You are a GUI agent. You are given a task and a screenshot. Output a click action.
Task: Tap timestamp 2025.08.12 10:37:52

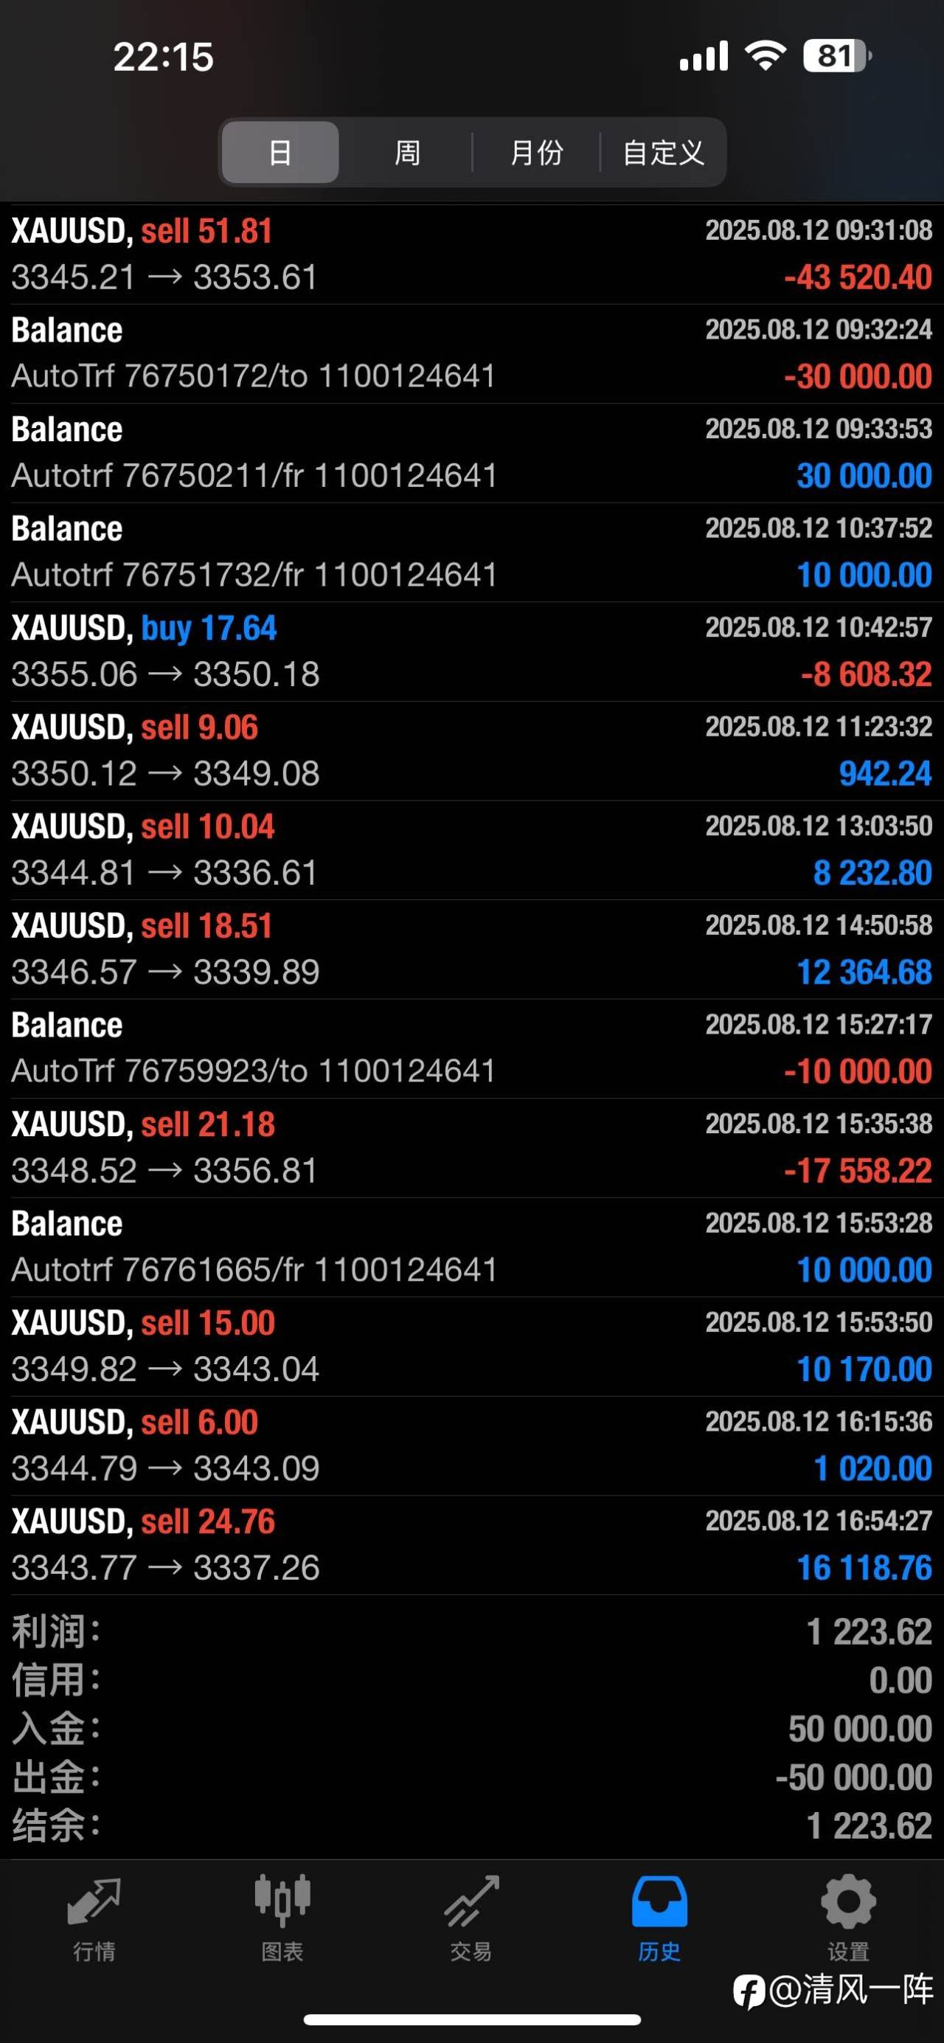point(819,528)
